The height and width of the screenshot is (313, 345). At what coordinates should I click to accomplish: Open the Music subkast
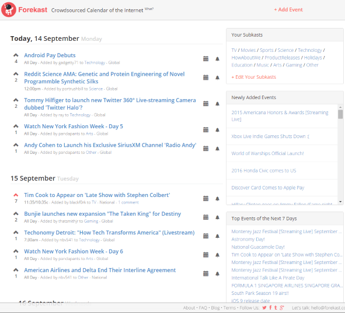[263, 65]
